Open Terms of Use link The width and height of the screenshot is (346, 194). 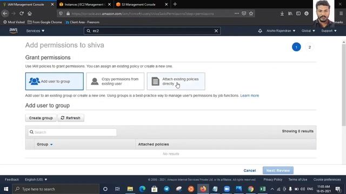click(x=298, y=179)
